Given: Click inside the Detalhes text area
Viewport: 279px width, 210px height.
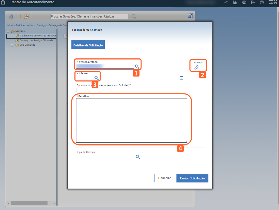Looking at the screenshot, I should [x=131, y=120].
